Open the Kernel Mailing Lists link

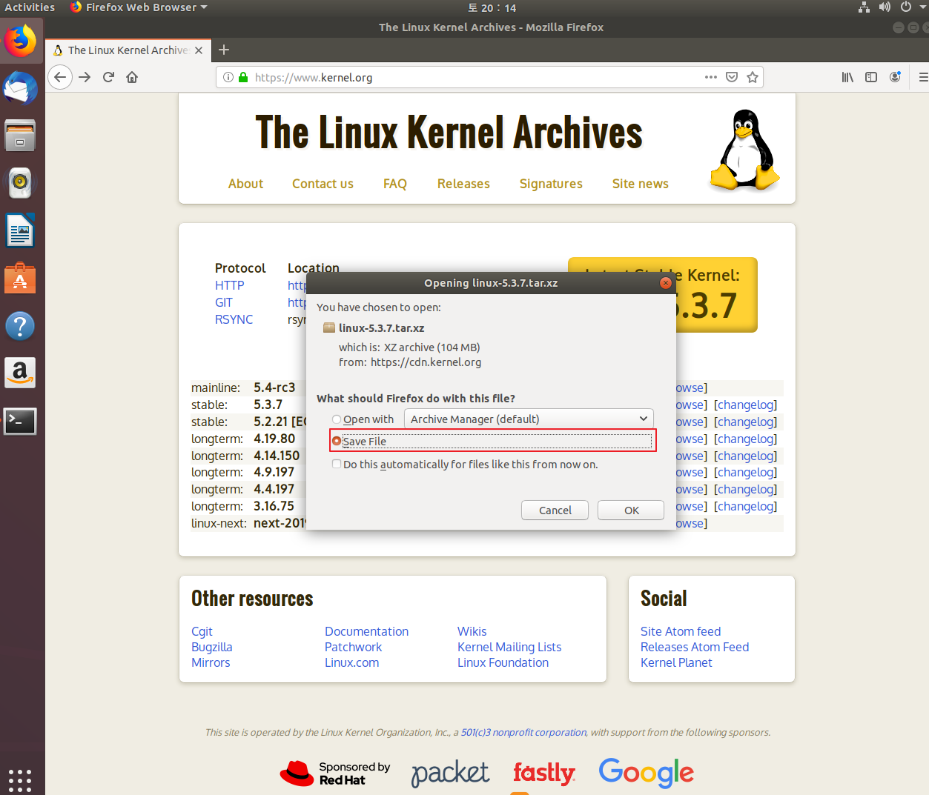click(509, 647)
